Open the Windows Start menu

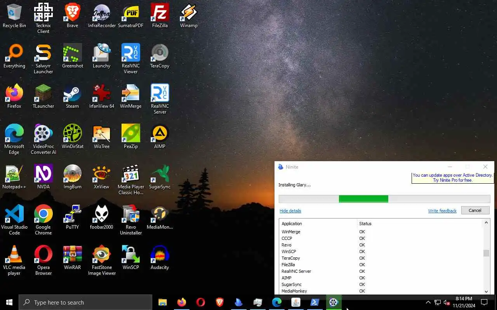pyautogui.click(x=9, y=302)
